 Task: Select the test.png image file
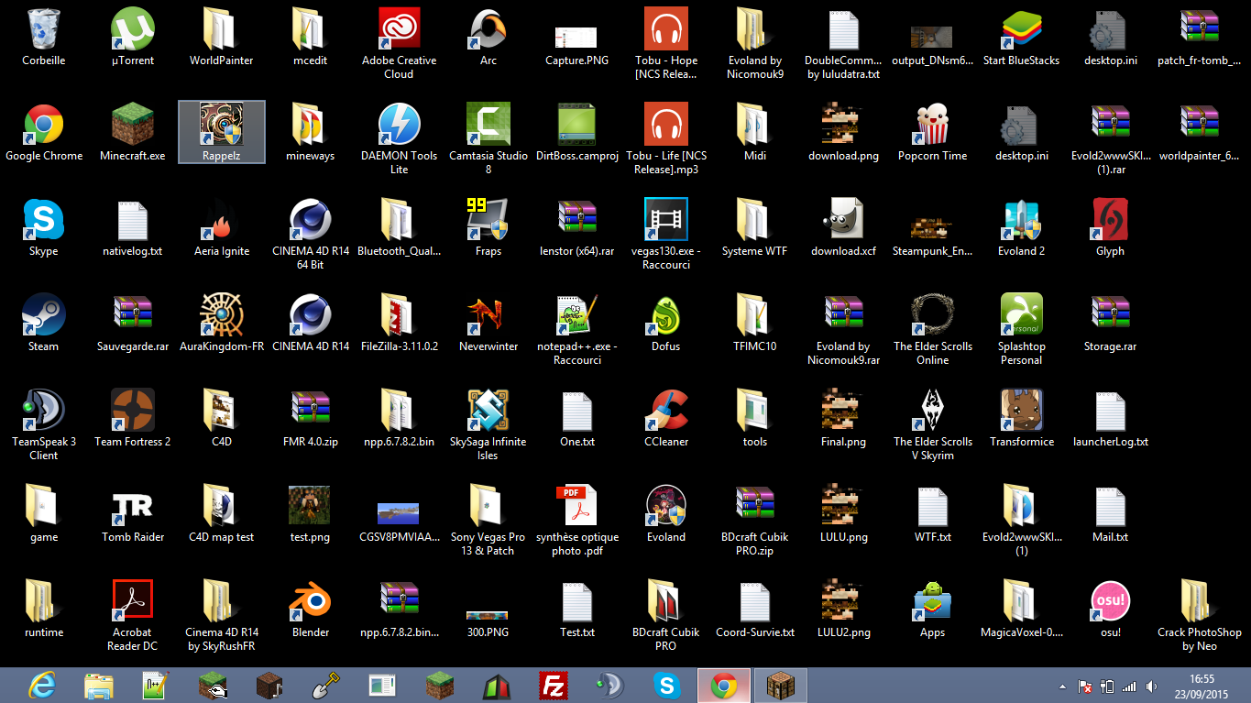(x=311, y=513)
